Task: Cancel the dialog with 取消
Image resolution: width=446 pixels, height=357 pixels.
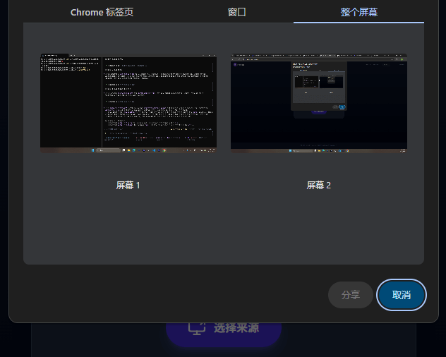Action: pyautogui.click(x=402, y=295)
